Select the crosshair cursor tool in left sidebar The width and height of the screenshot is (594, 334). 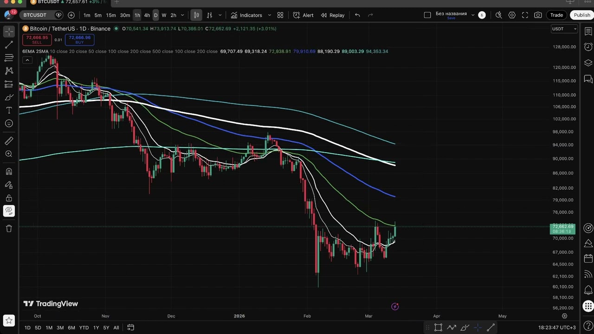[x=9, y=32]
